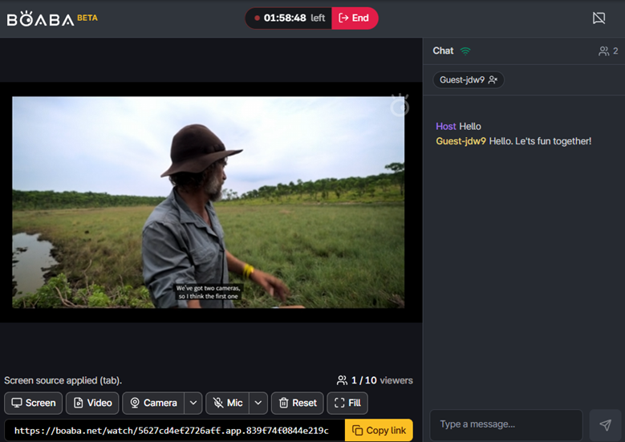Click the Host Hello message

click(458, 126)
